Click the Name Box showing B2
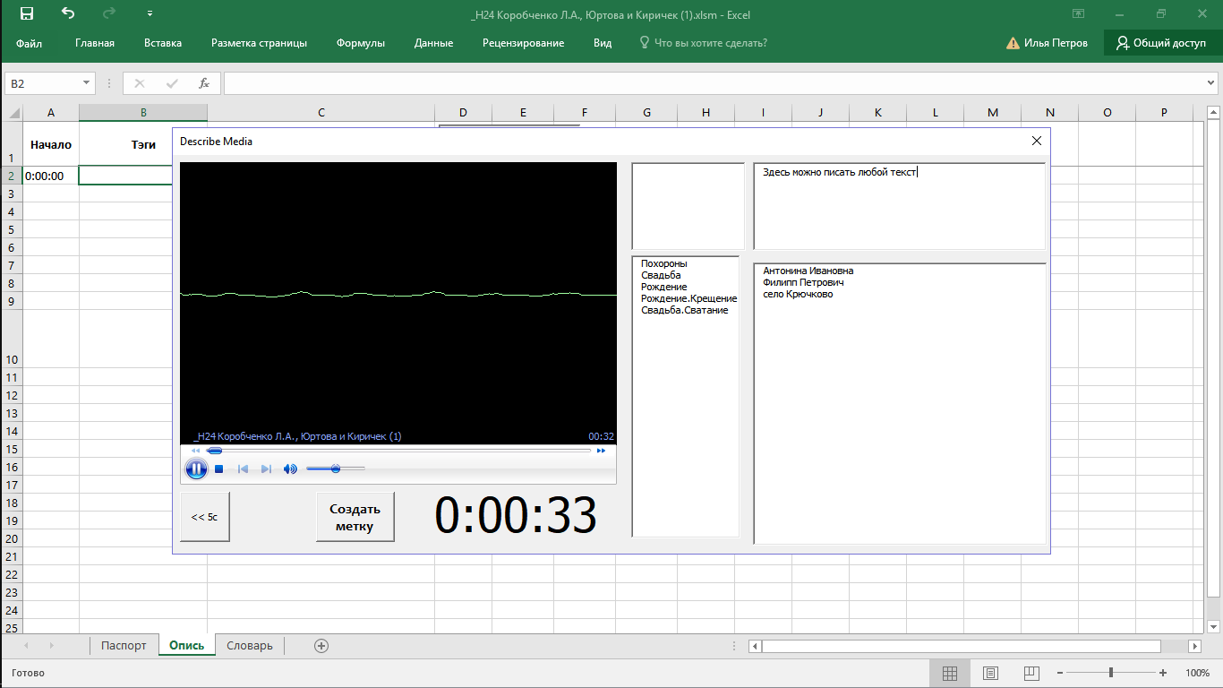 43,83
